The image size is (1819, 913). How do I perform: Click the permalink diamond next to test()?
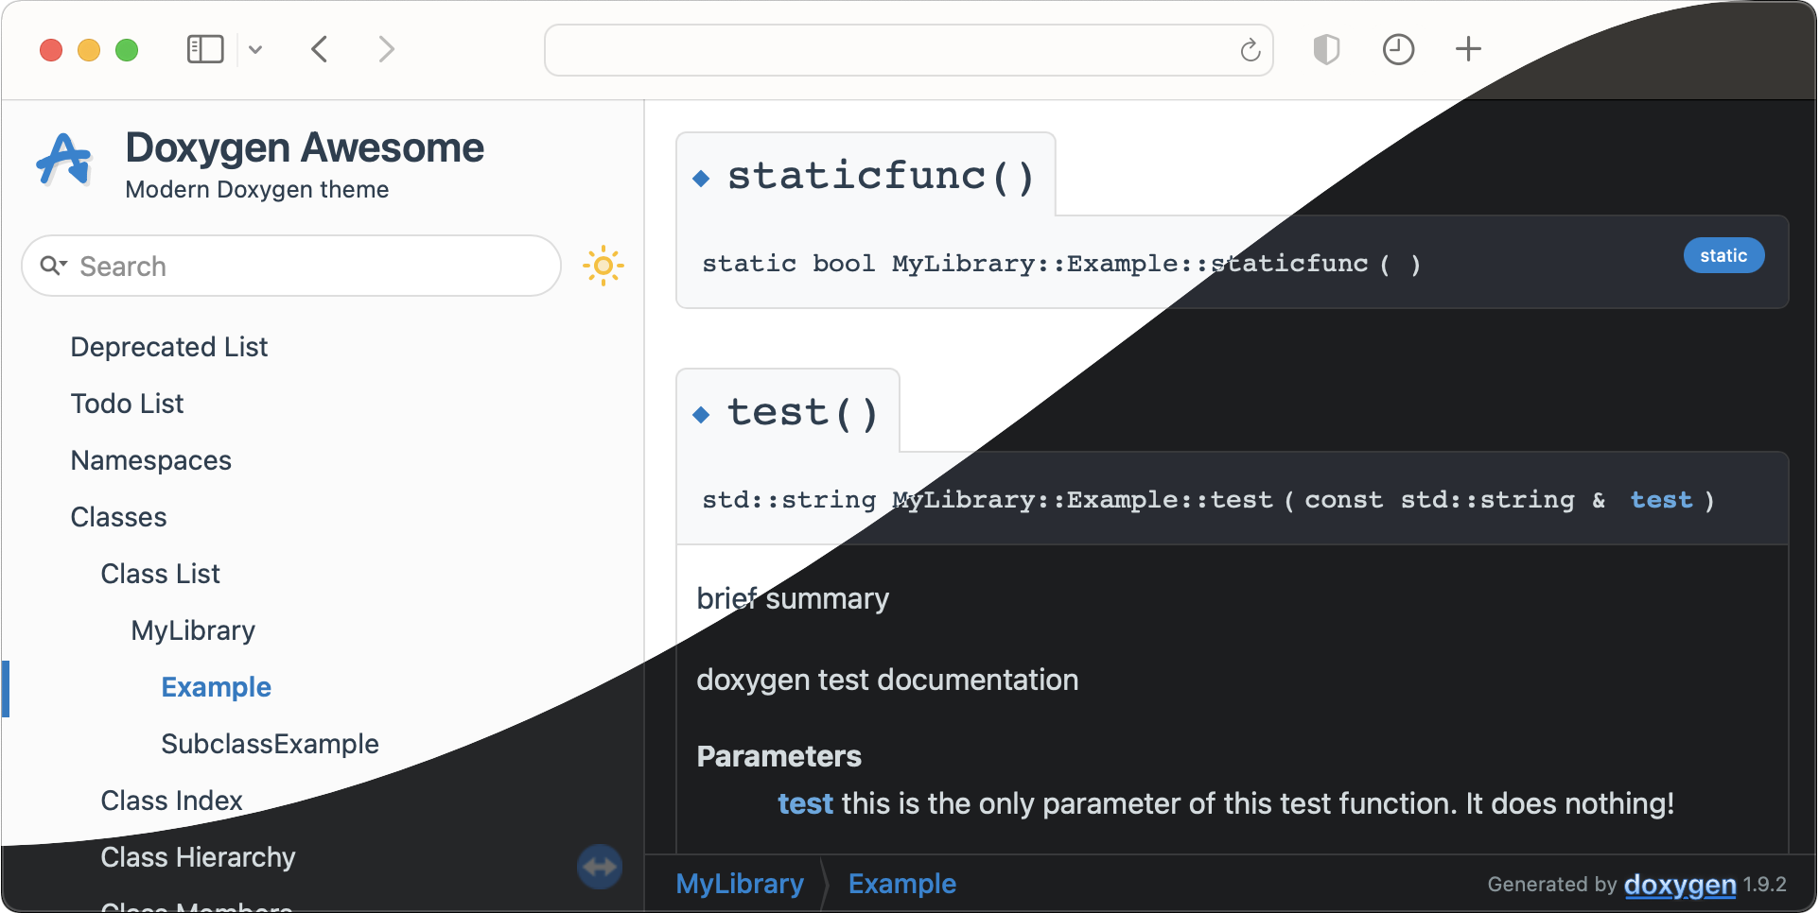pos(701,413)
